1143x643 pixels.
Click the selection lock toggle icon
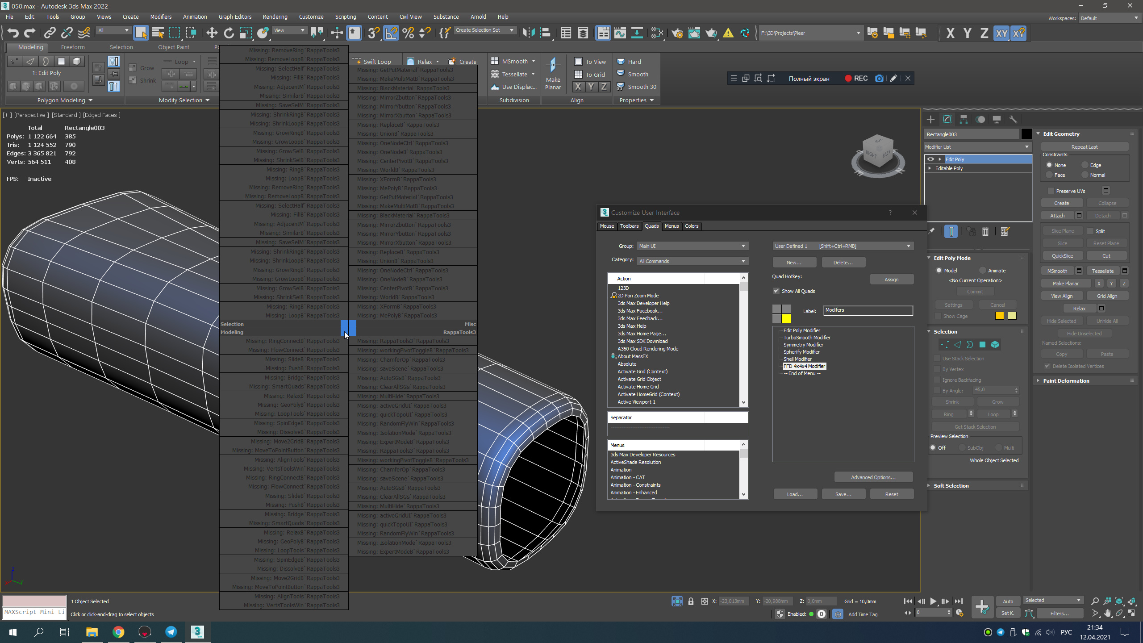pos(691,601)
